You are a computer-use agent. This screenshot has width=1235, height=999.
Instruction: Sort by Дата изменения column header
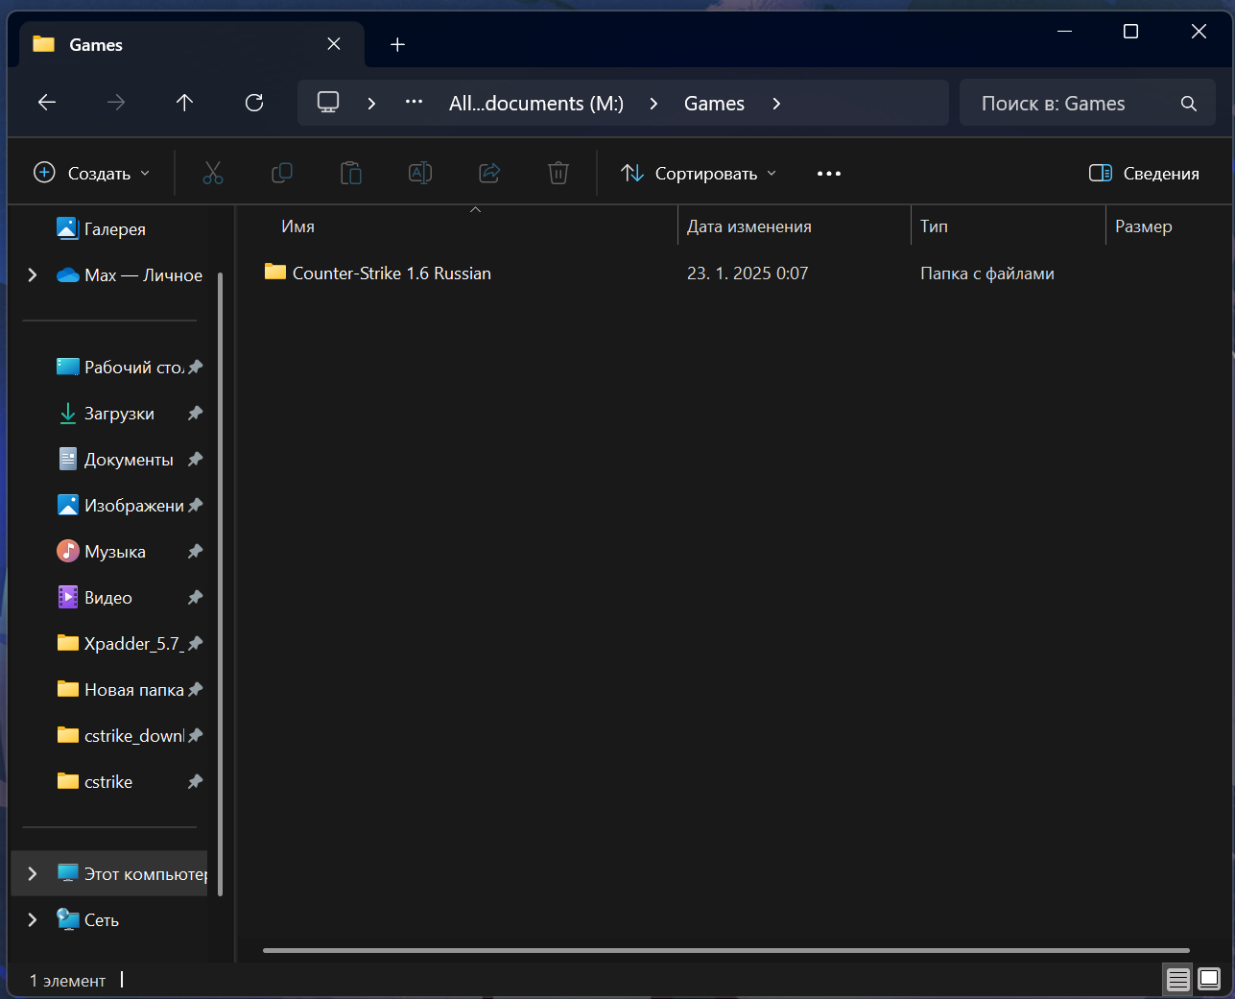coord(749,226)
